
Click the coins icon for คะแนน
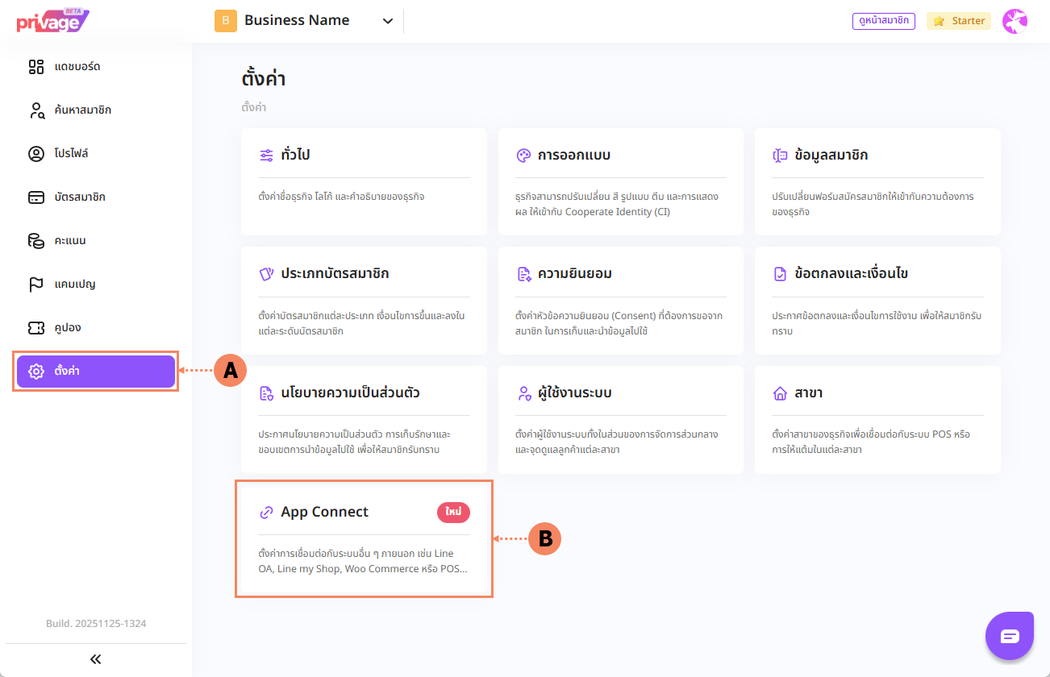36,241
